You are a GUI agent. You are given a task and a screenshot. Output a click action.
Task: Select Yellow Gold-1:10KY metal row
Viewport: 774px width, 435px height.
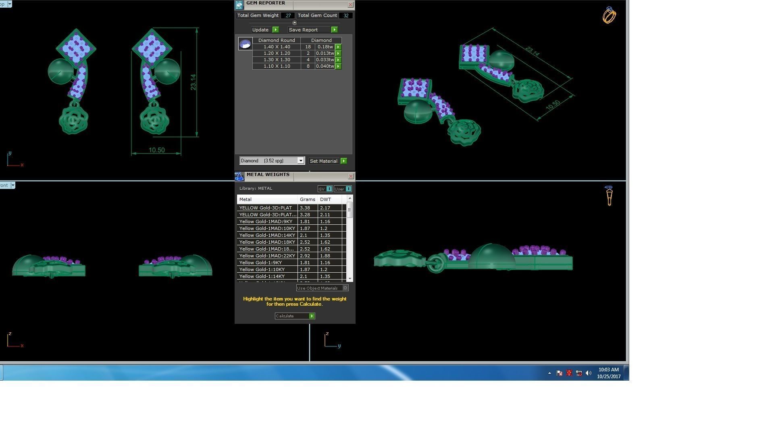pyautogui.click(x=262, y=269)
